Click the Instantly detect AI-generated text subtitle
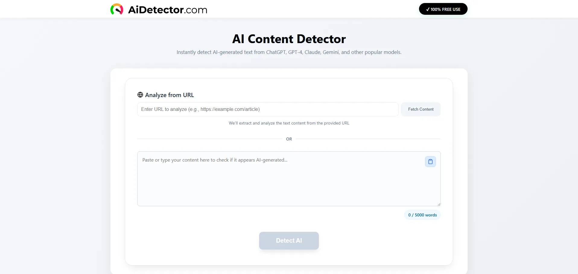This screenshot has height=274, width=578. (289, 52)
